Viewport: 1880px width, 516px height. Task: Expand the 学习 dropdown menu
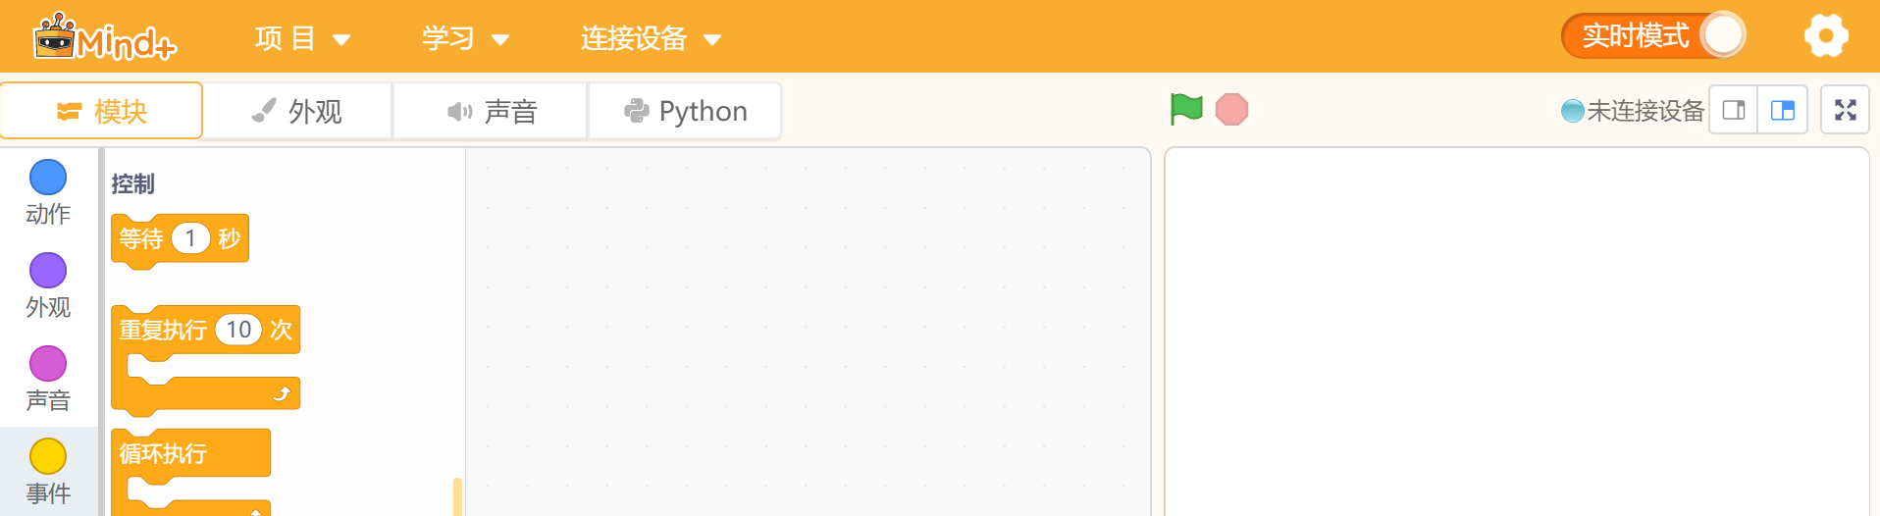(465, 38)
